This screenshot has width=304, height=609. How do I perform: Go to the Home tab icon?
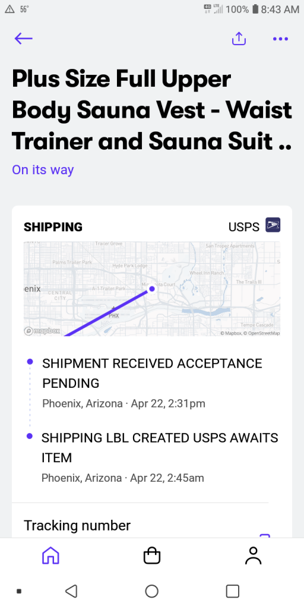click(50, 555)
